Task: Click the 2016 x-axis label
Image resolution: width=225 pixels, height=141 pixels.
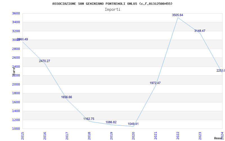Action: coord(45,136)
